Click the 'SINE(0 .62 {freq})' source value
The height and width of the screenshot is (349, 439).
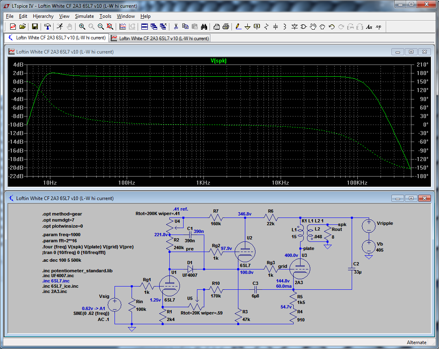[x=91, y=313]
